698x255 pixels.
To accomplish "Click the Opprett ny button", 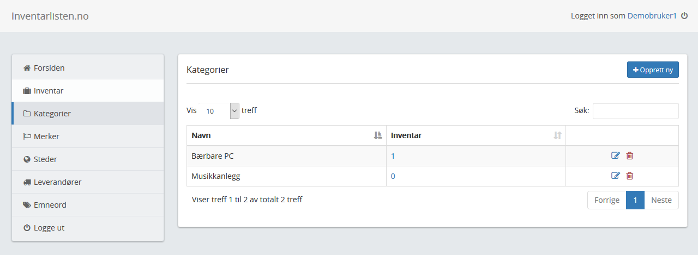I will point(653,70).
